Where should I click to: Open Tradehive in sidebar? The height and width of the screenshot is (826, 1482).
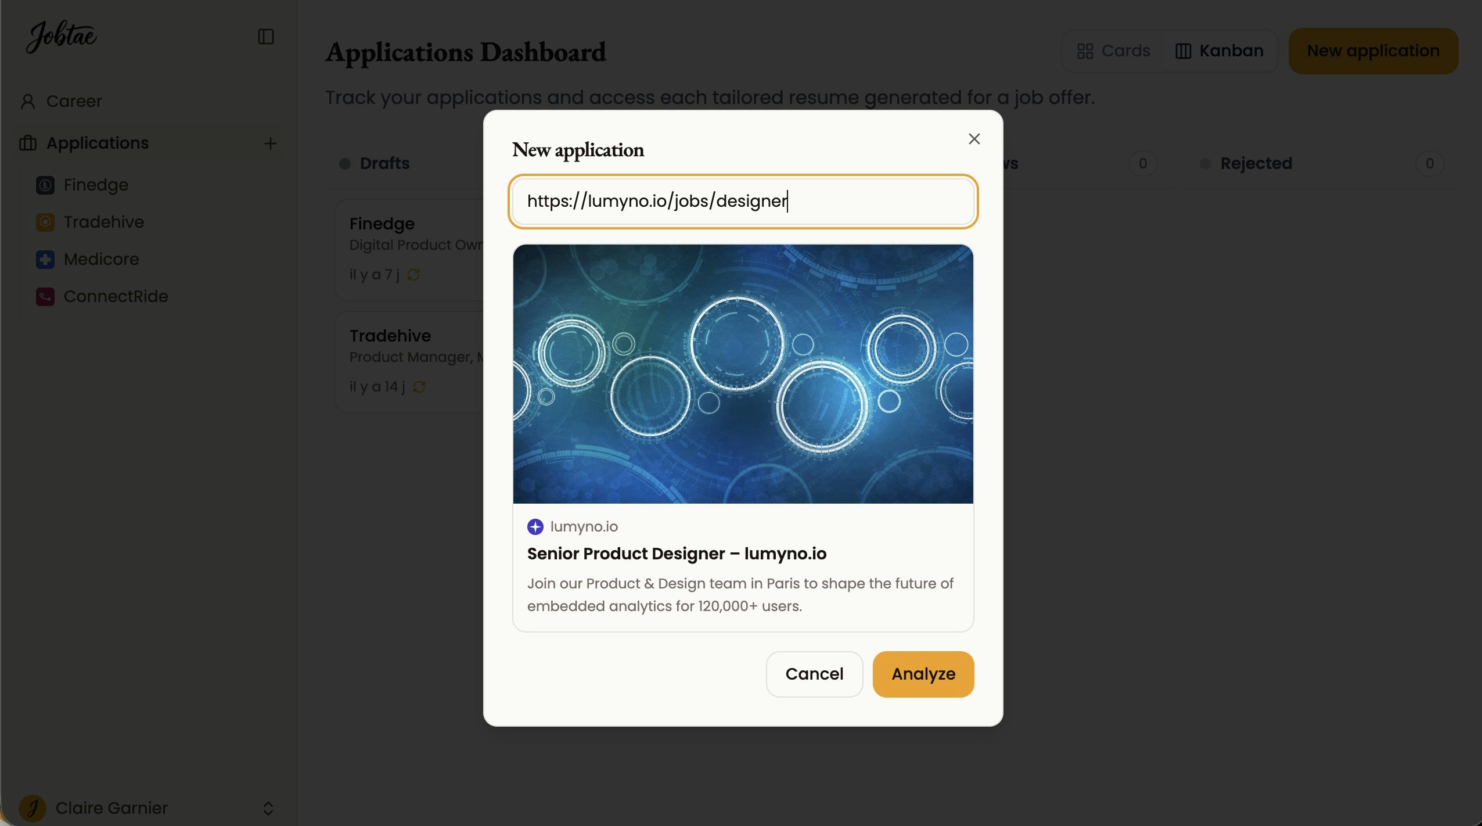point(104,222)
